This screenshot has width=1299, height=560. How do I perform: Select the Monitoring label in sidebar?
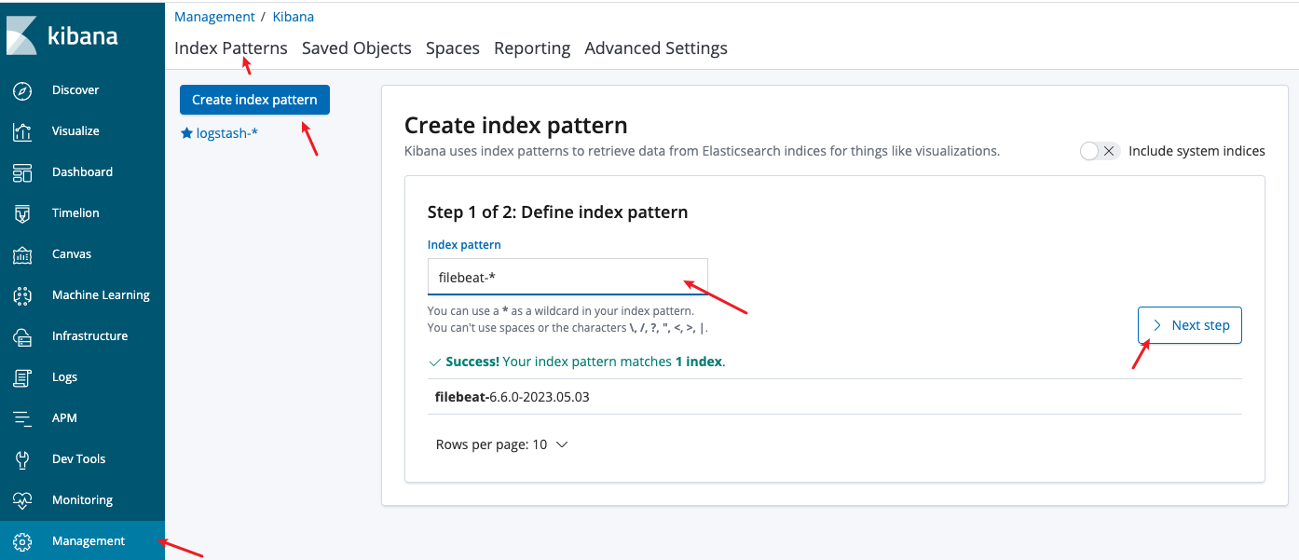pos(82,500)
